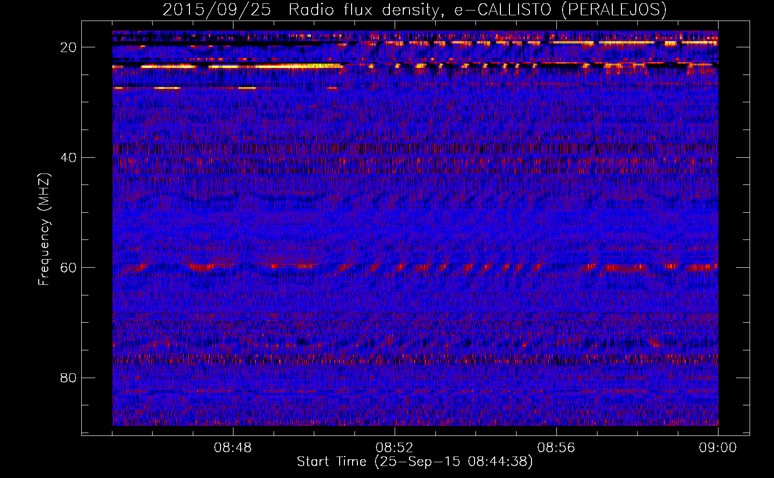The height and width of the screenshot is (478, 774).
Task: Click the plot title '2015/09/25 Radio flux density, e-CALLISTO (PERALEJOS)'
Action: point(414,10)
